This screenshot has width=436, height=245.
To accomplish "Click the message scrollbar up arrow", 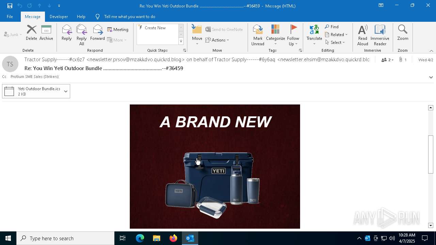I will coord(431,108).
